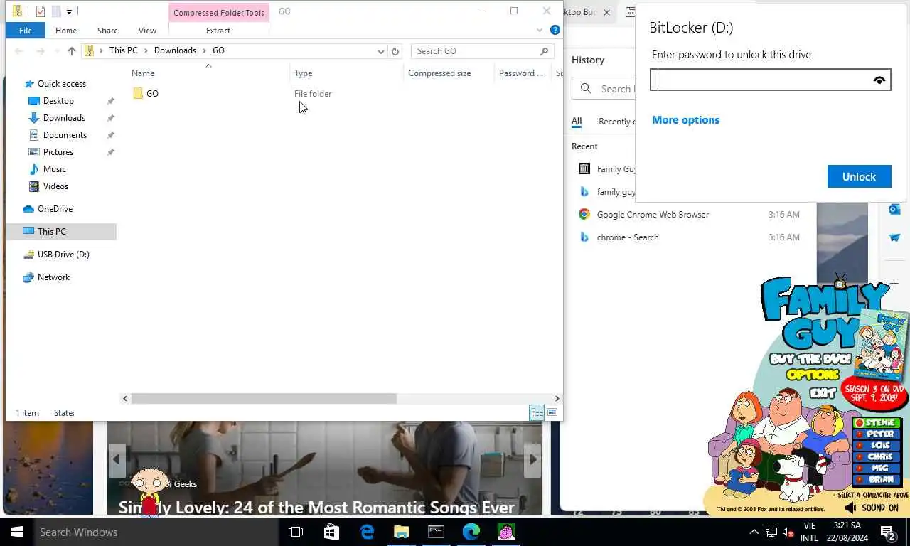
Task: Toggle SOUND ON in Family Guy widget
Action: click(x=872, y=508)
